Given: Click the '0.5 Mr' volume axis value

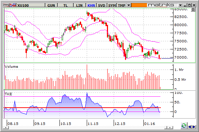Looking at the screenshot, I should click(x=180, y=80).
